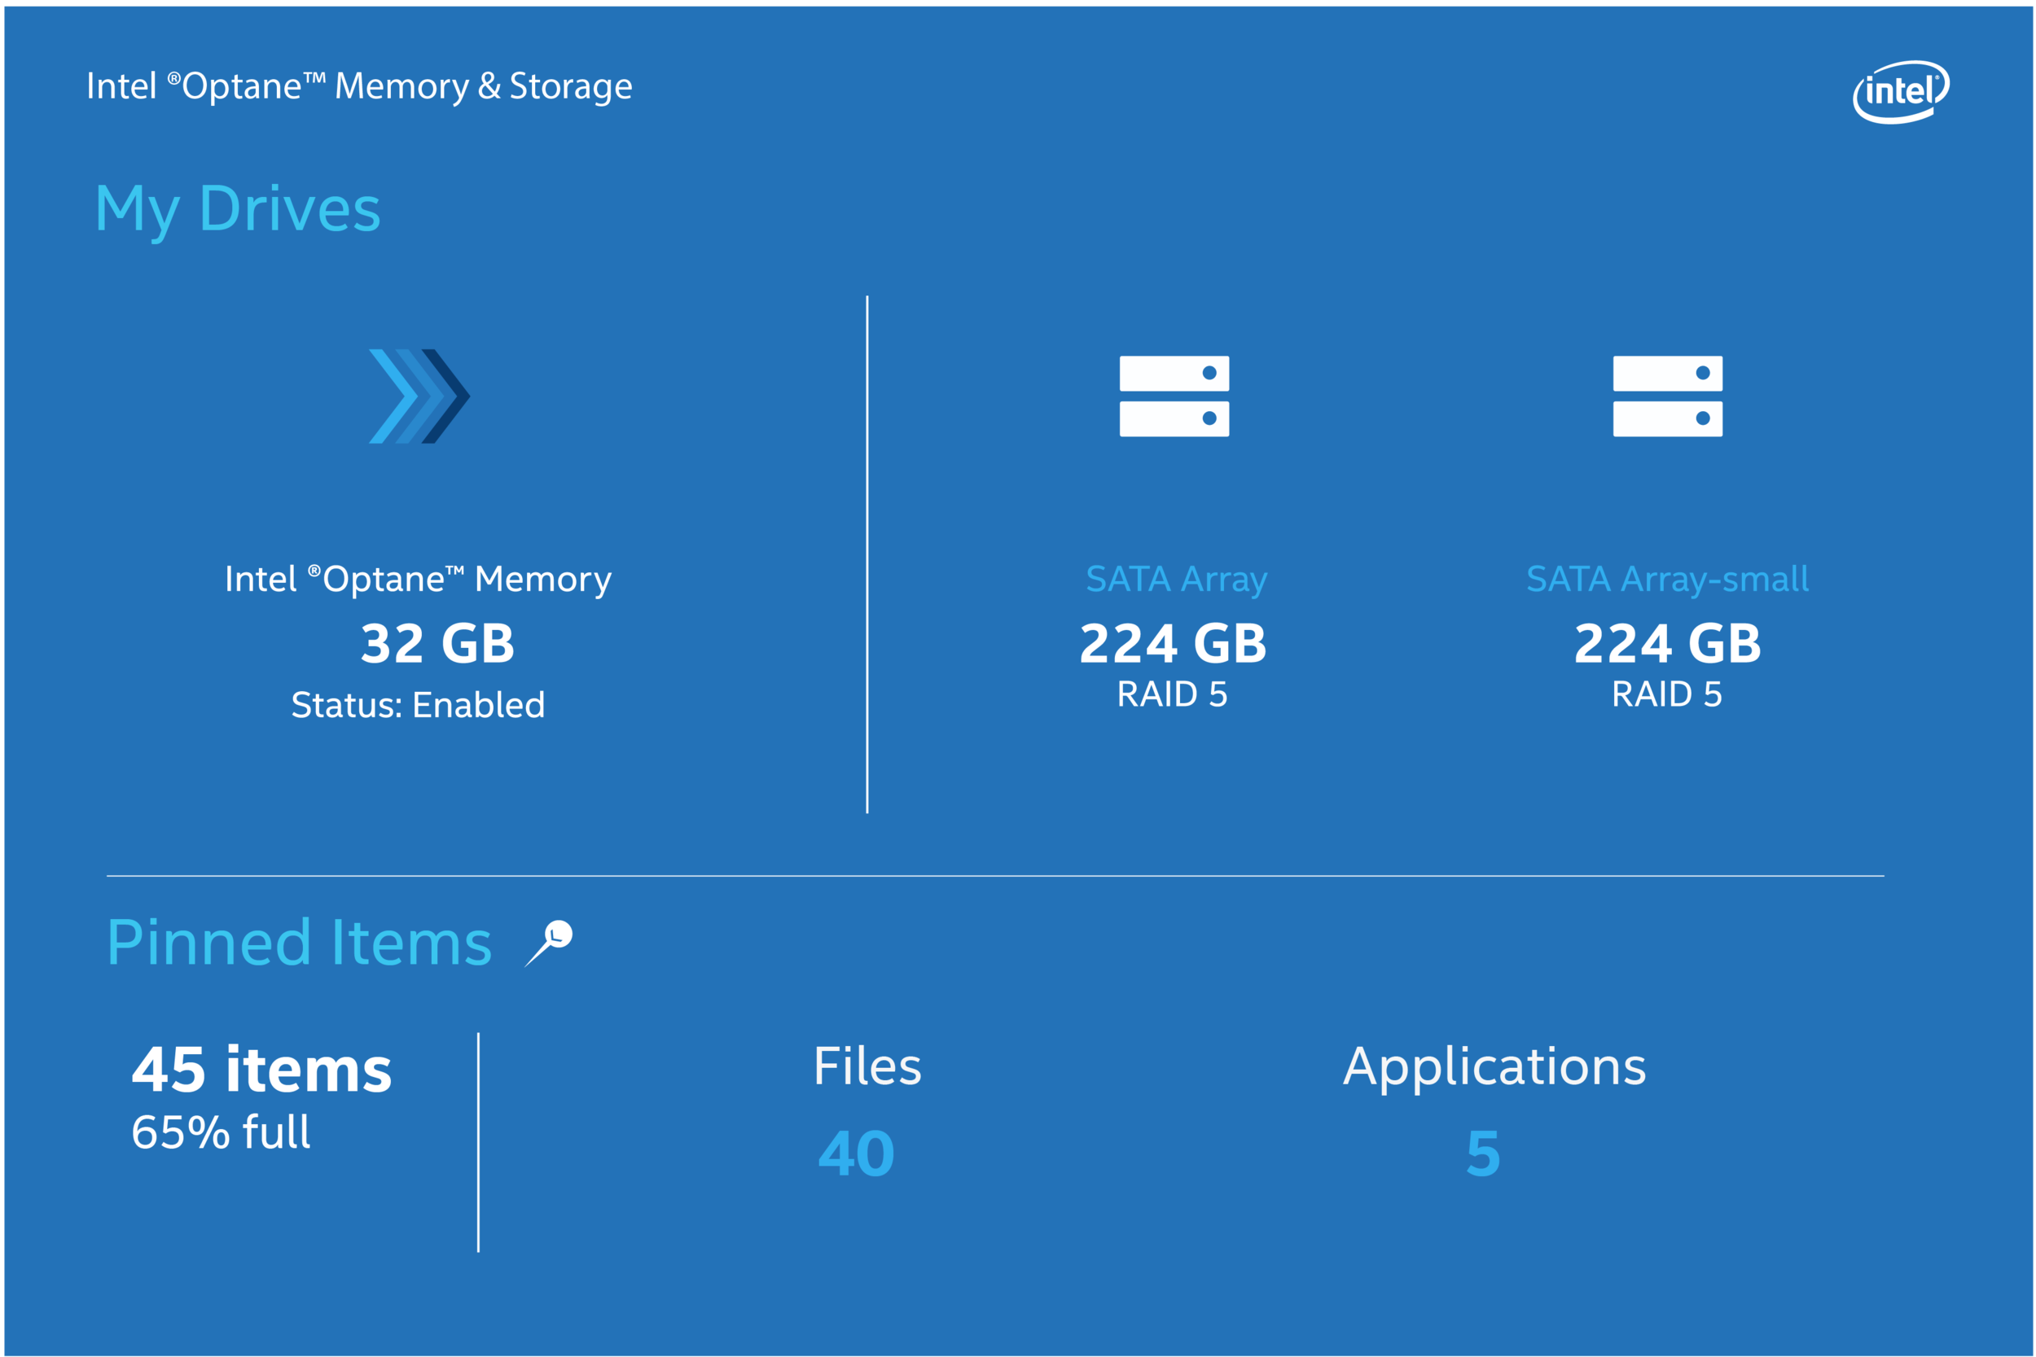Viewport: 2036px width, 1357px height.
Task: Click the Applications count 5
Action: pos(1483,1153)
